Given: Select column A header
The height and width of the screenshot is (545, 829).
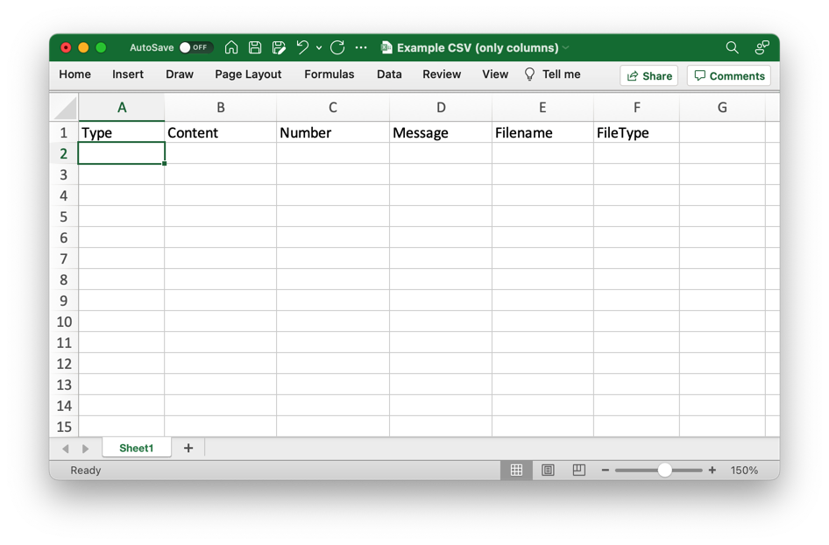Looking at the screenshot, I should coord(122,108).
